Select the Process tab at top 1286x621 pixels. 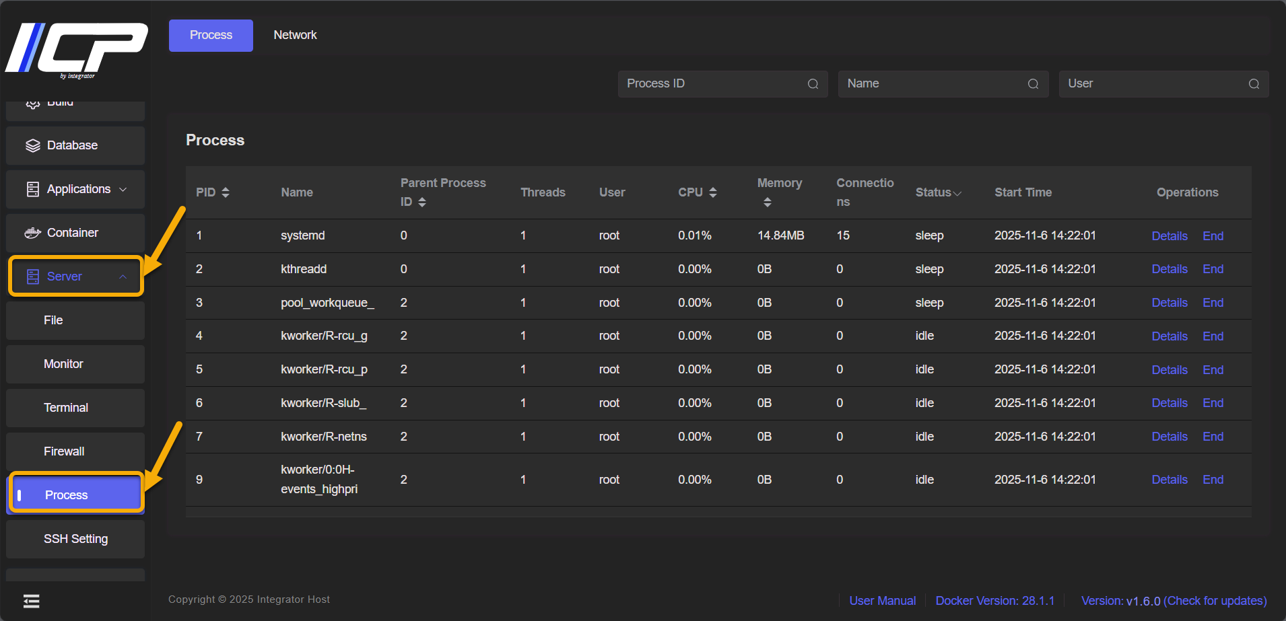211,35
